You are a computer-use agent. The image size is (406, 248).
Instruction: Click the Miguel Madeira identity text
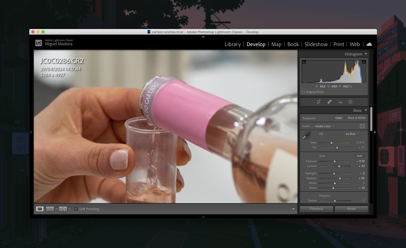[x=59, y=44]
